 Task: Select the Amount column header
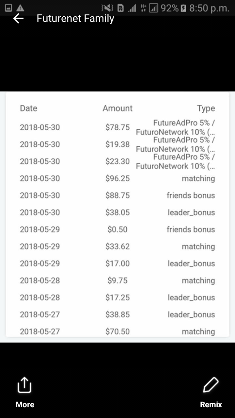pyautogui.click(x=117, y=108)
